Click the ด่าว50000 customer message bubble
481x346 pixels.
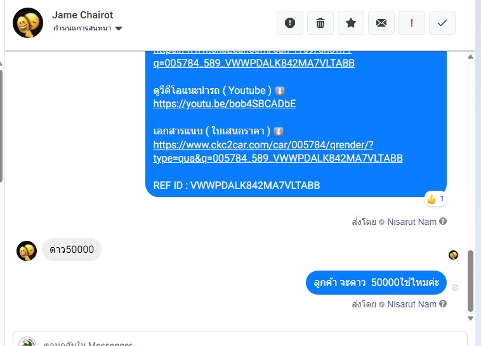click(x=72, y=250)
